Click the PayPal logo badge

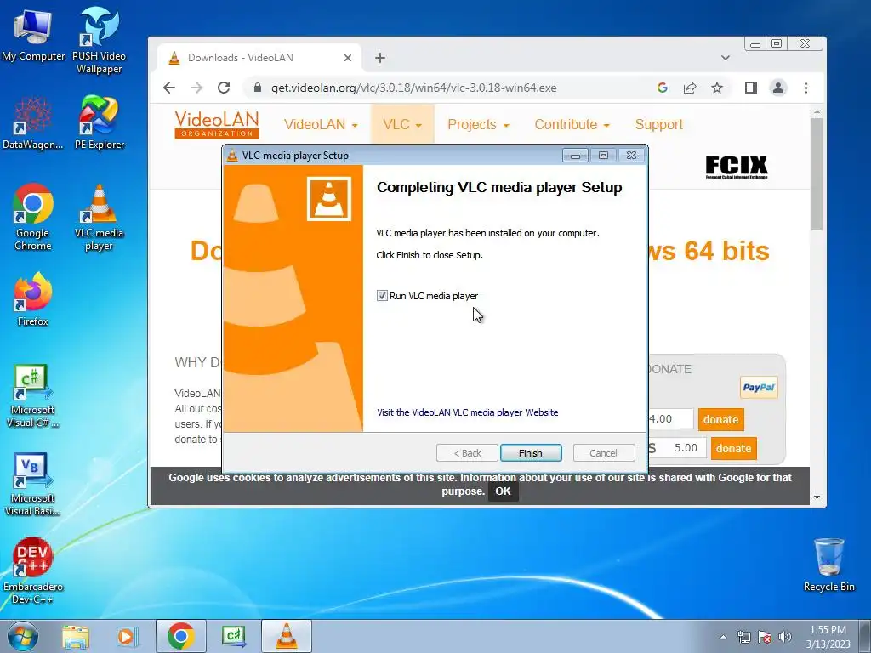[759, 388]
